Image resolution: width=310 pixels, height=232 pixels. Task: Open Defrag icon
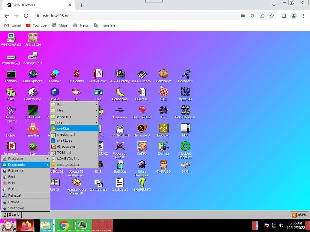(x=163, y=149)
